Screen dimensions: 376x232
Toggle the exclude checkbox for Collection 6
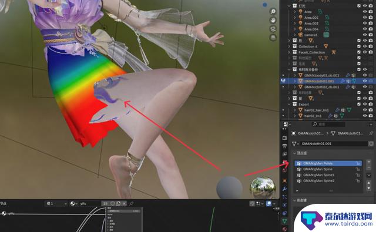tap(359, 46)
